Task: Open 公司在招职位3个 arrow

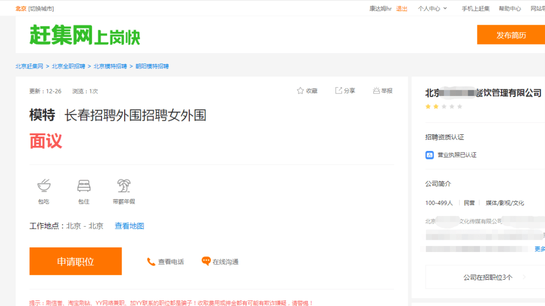Action: 524,277
